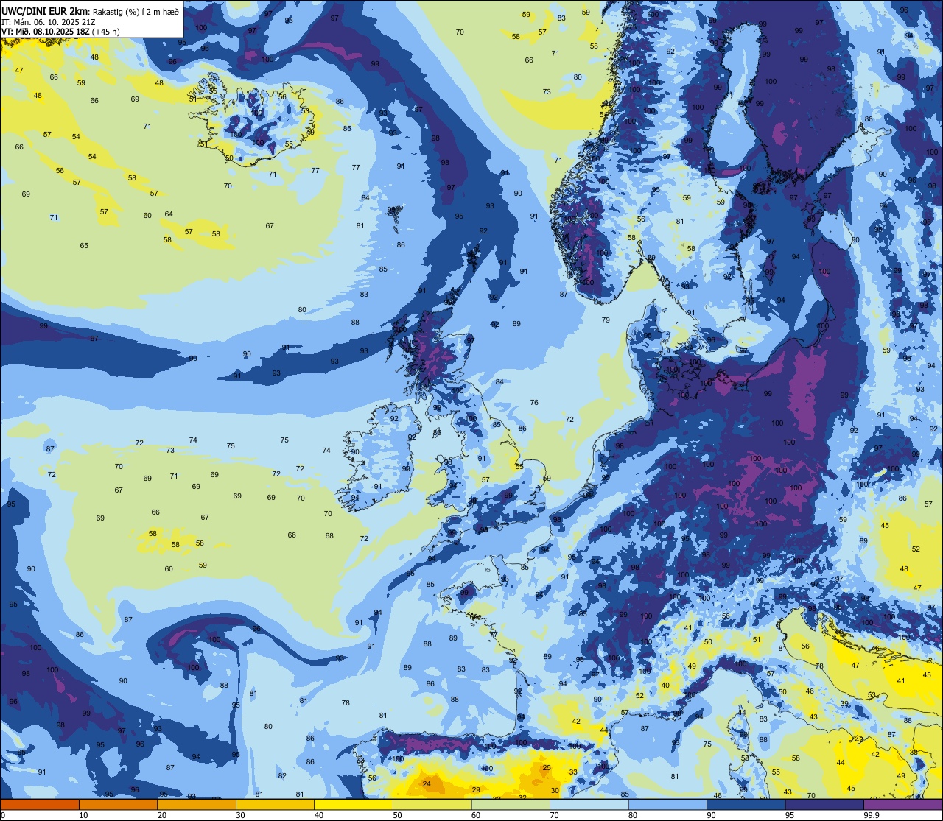Viewport: 943px width, 821px height.
Task: Click the "0" legend tick label
Action: coord(4,815)
